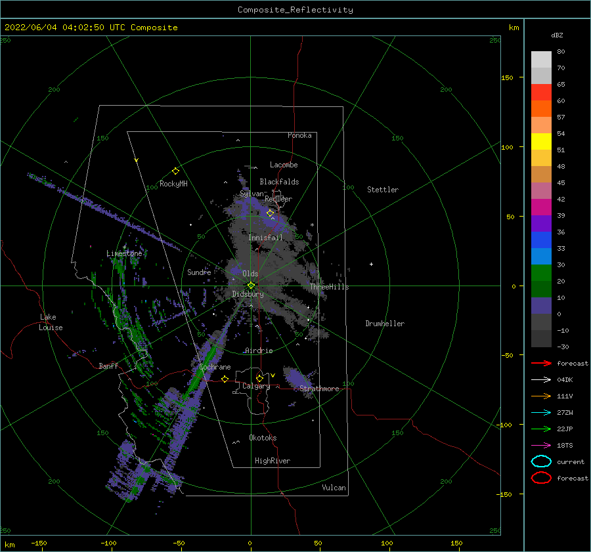The width and height of the screenshot is (591, 552).
Task: Click the cyan 27ZW arrow in the legend
Action: point(541,413)
